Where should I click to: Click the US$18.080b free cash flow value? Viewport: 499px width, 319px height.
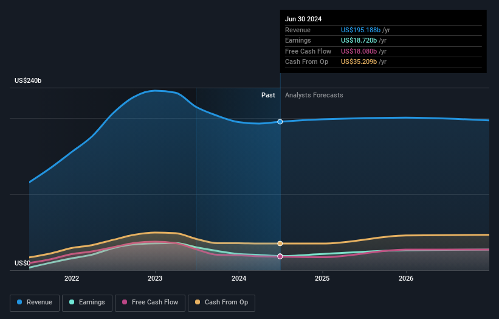point(359,51)
